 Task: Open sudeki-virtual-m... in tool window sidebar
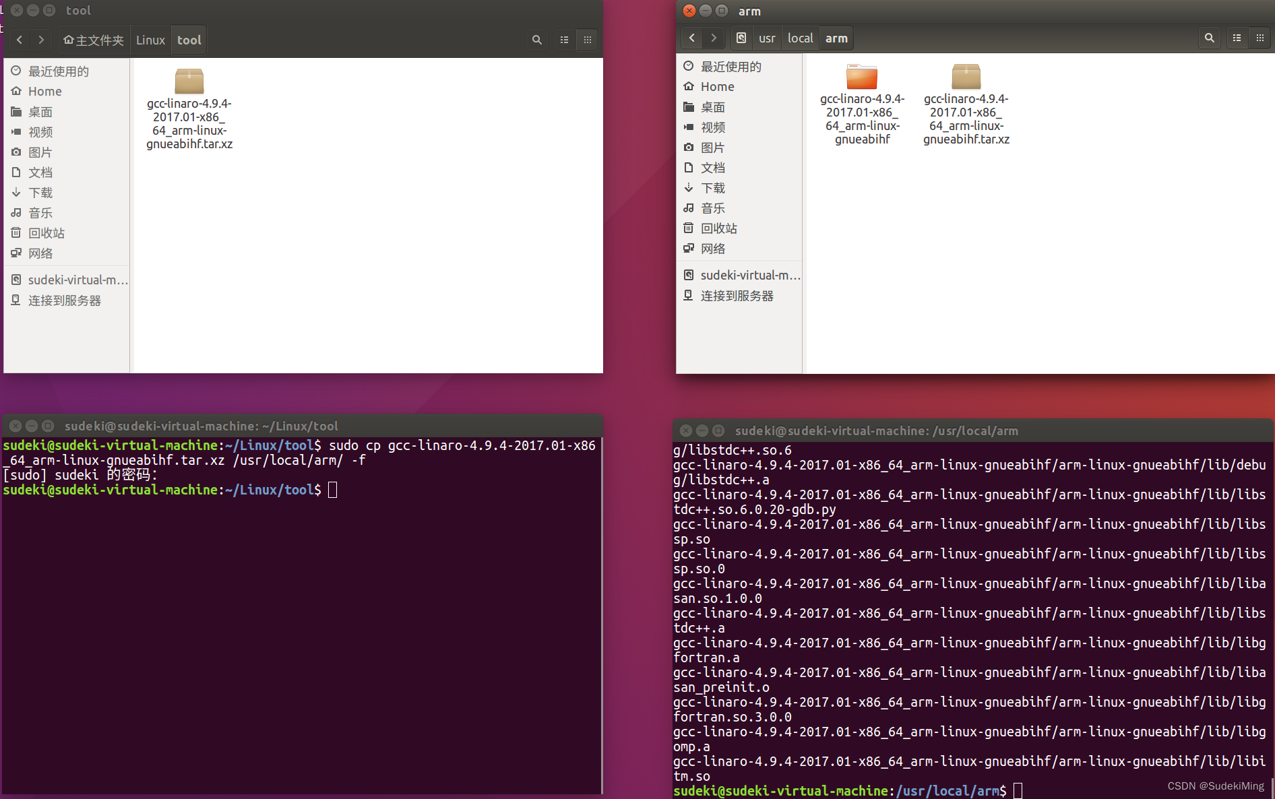66,280
